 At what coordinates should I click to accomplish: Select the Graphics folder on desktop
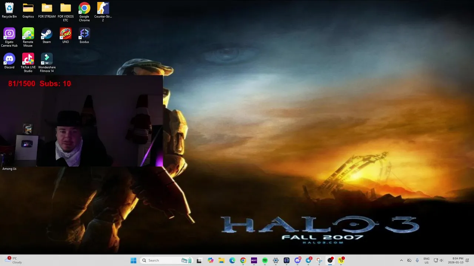pyautogui.click(x=28, y=10)
